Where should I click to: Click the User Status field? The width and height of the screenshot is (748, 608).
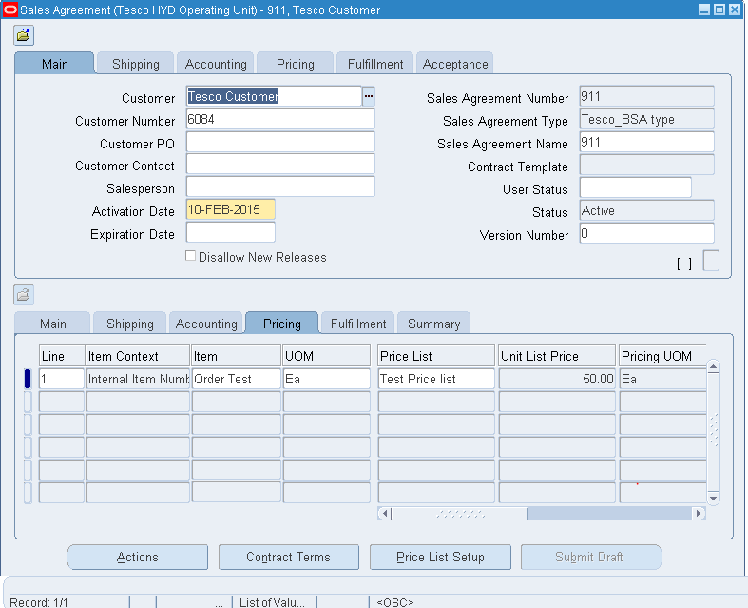pyautogui.click(x=636, y=187)
